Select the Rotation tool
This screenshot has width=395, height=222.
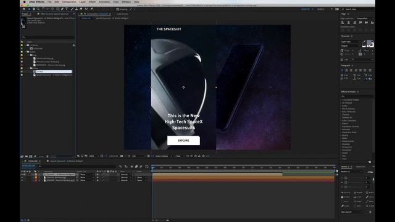pyautogui.click(x=44, y=9)
